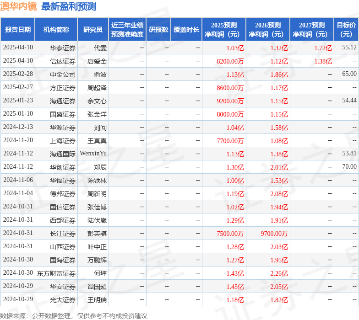This screenshot has width=359, height=320.
Task: Click the 9700.00万 forecast value
Action: click(274, 234)
